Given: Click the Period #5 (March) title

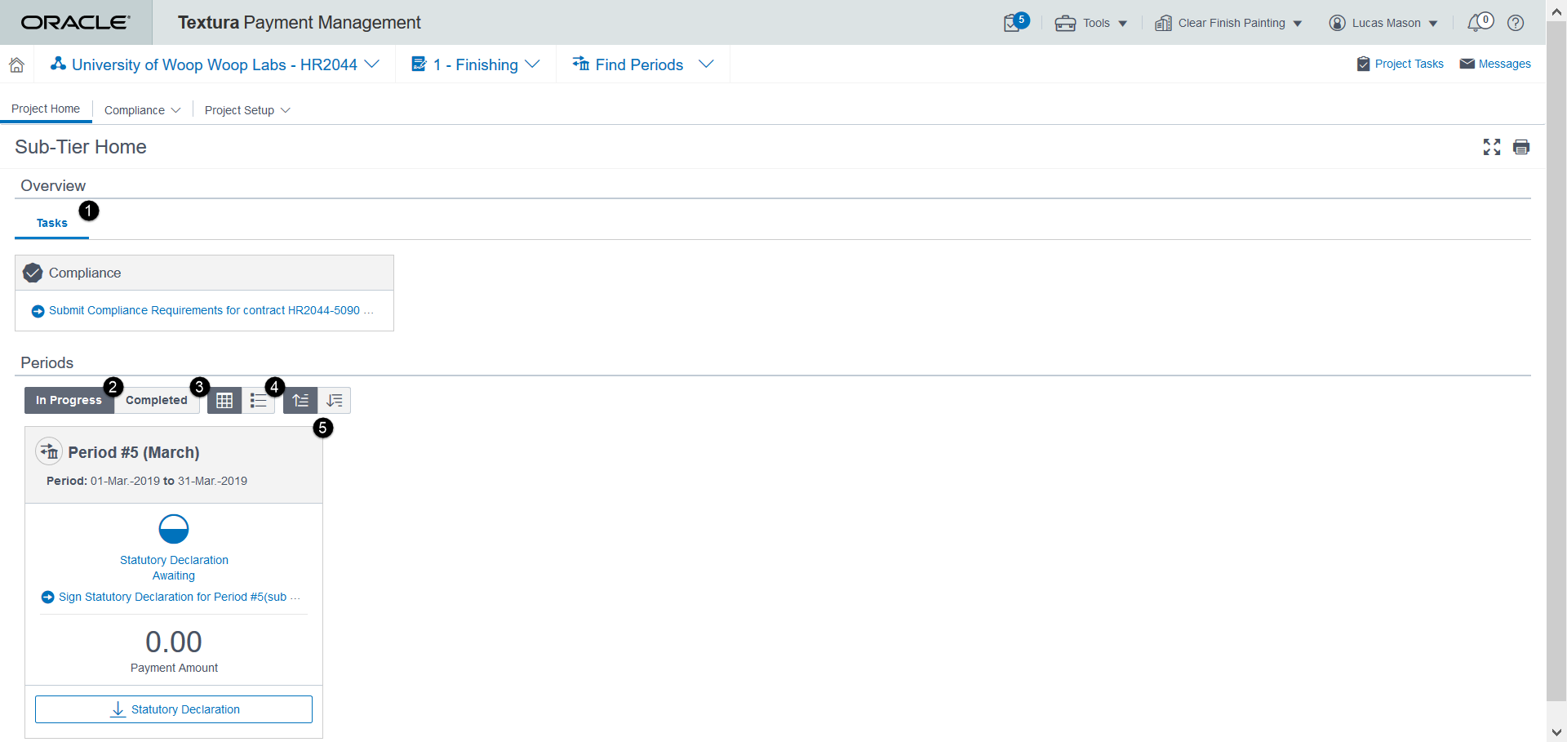Looking at the screenshot, I should pyautogui.click(x=134, y=452).
